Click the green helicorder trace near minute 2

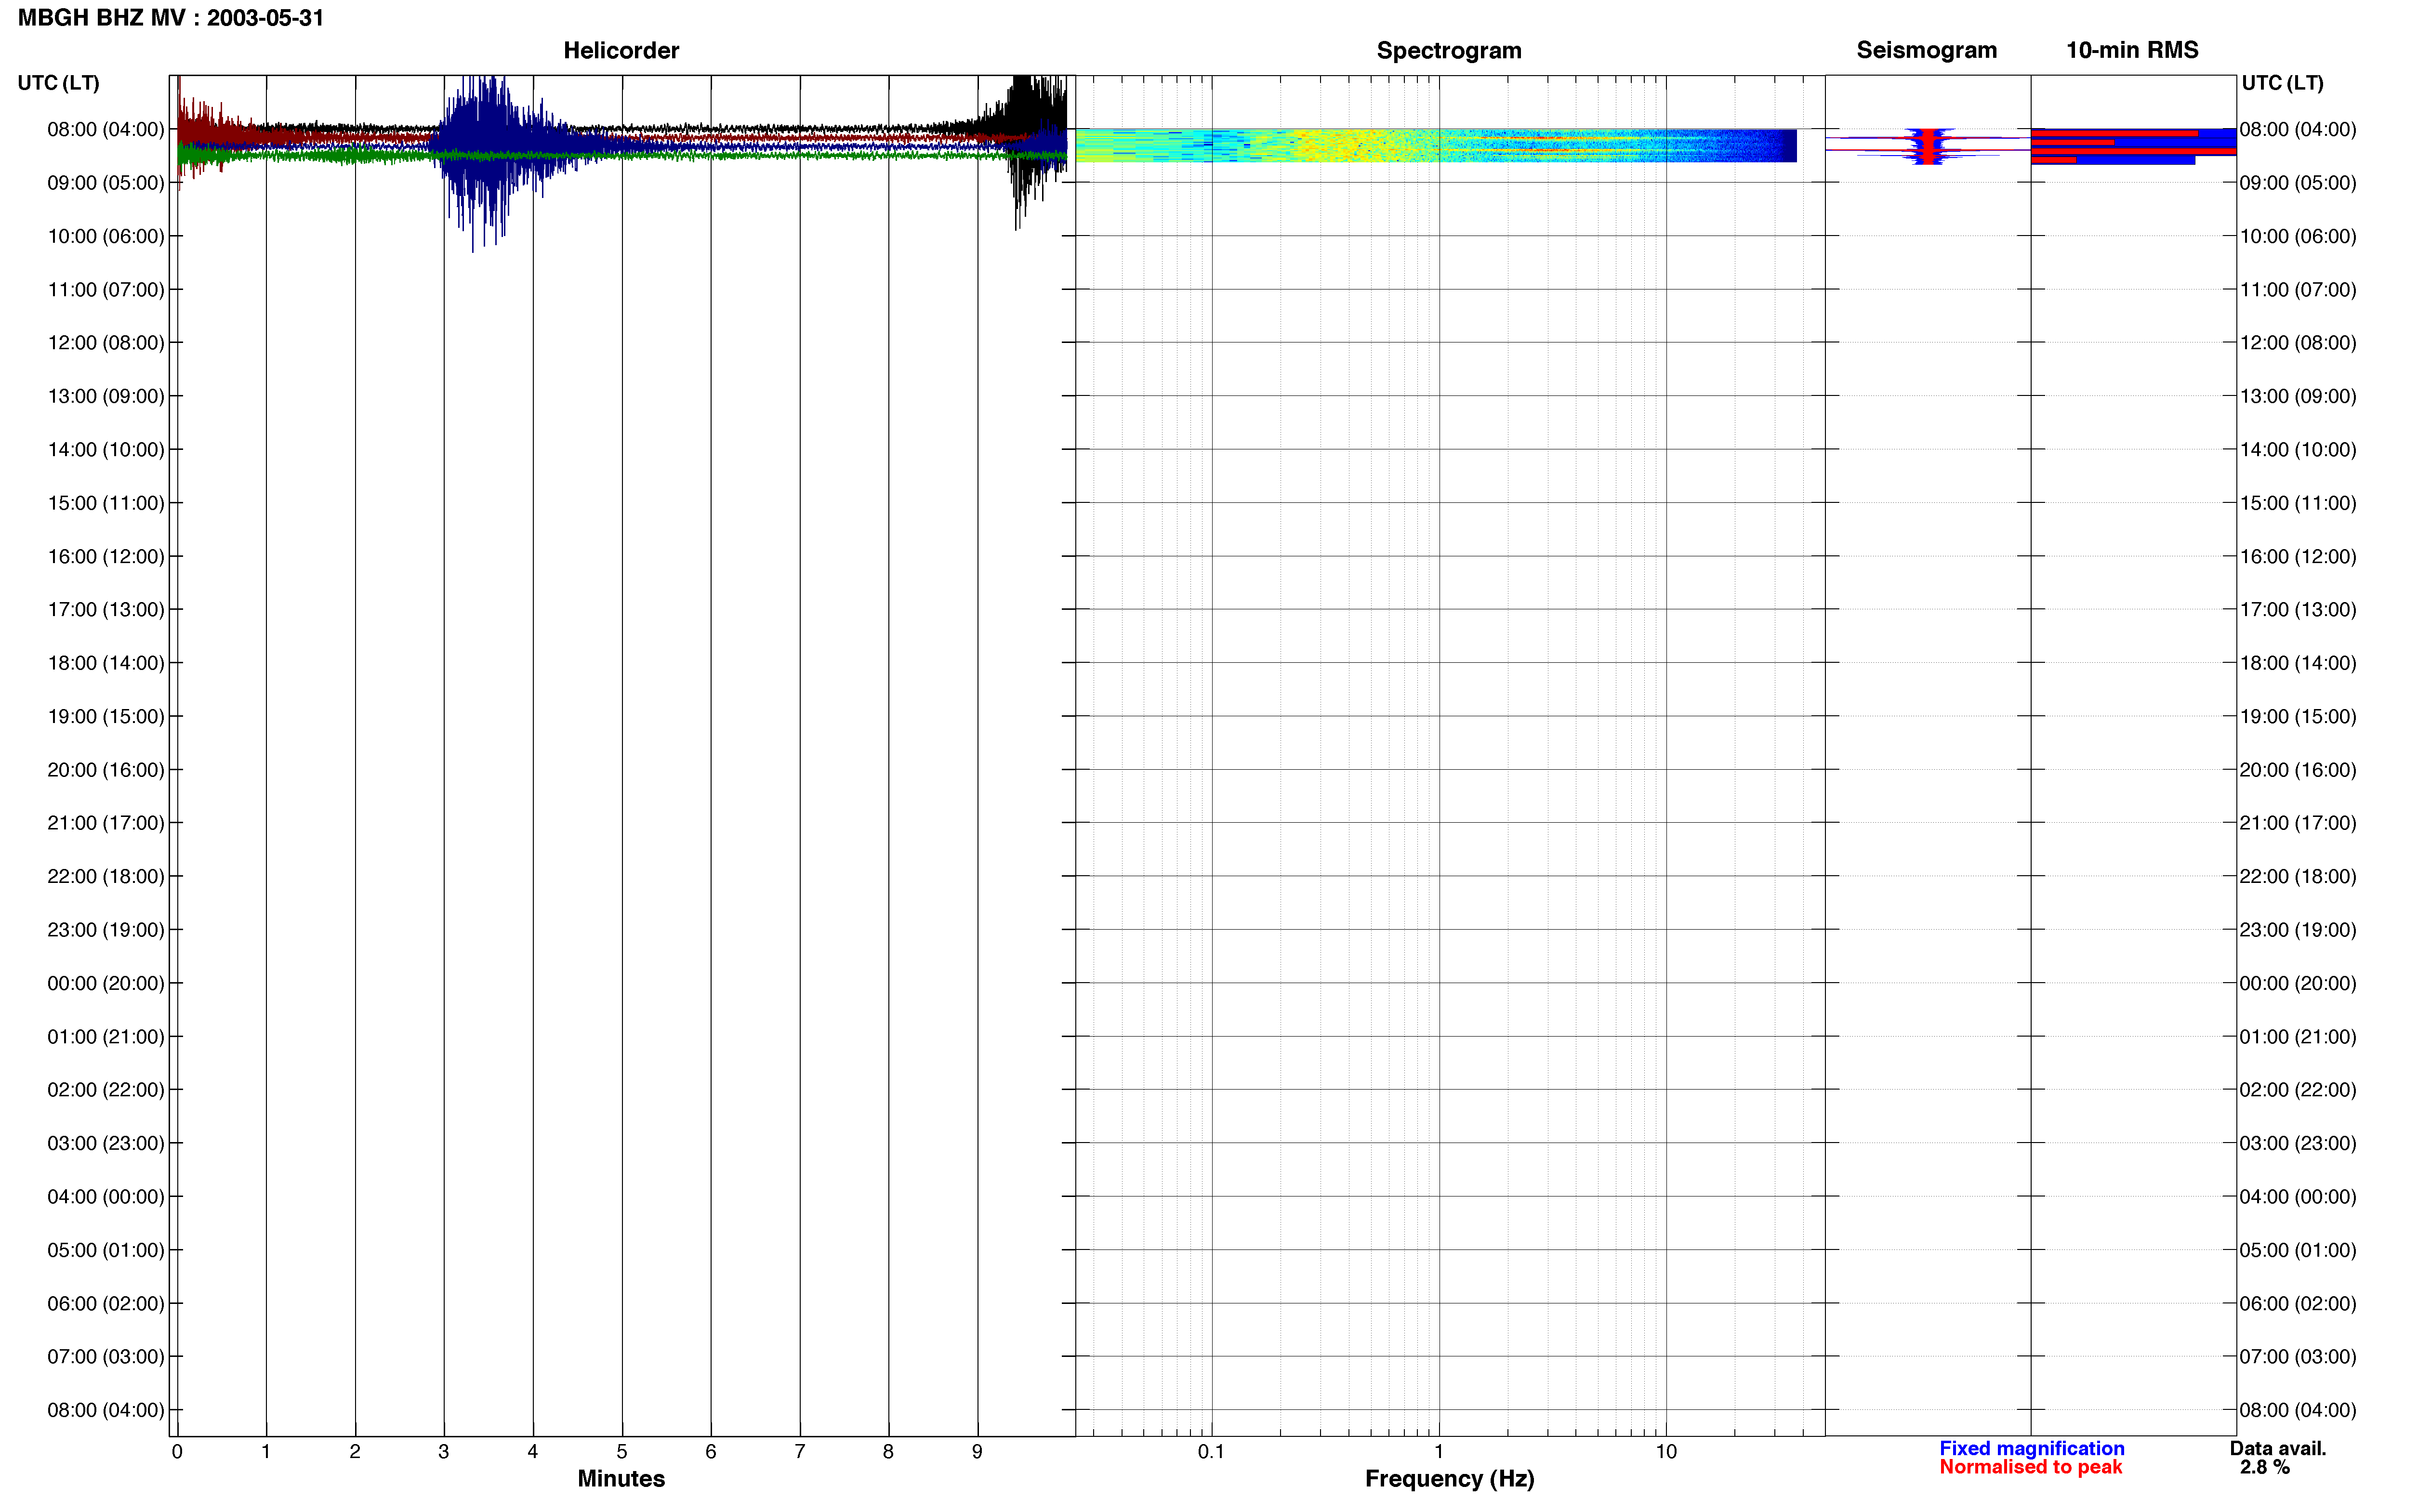coord(355,156)
